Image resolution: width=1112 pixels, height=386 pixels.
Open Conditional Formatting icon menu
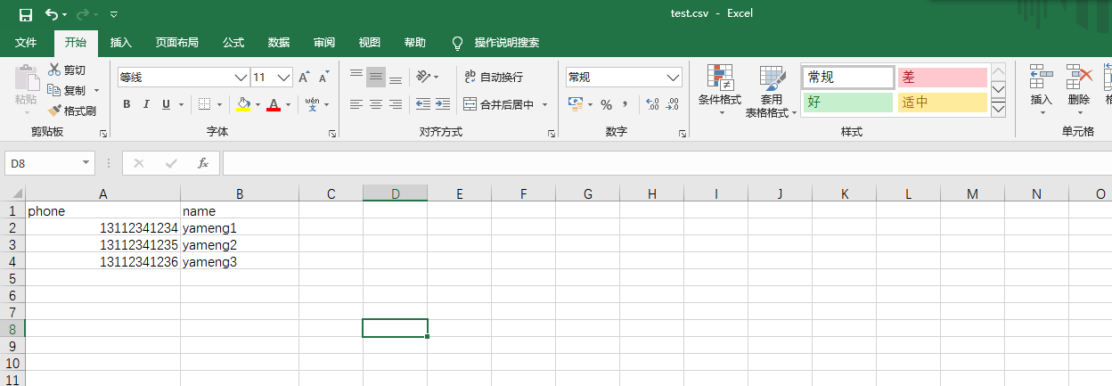(x=719, y=82)
